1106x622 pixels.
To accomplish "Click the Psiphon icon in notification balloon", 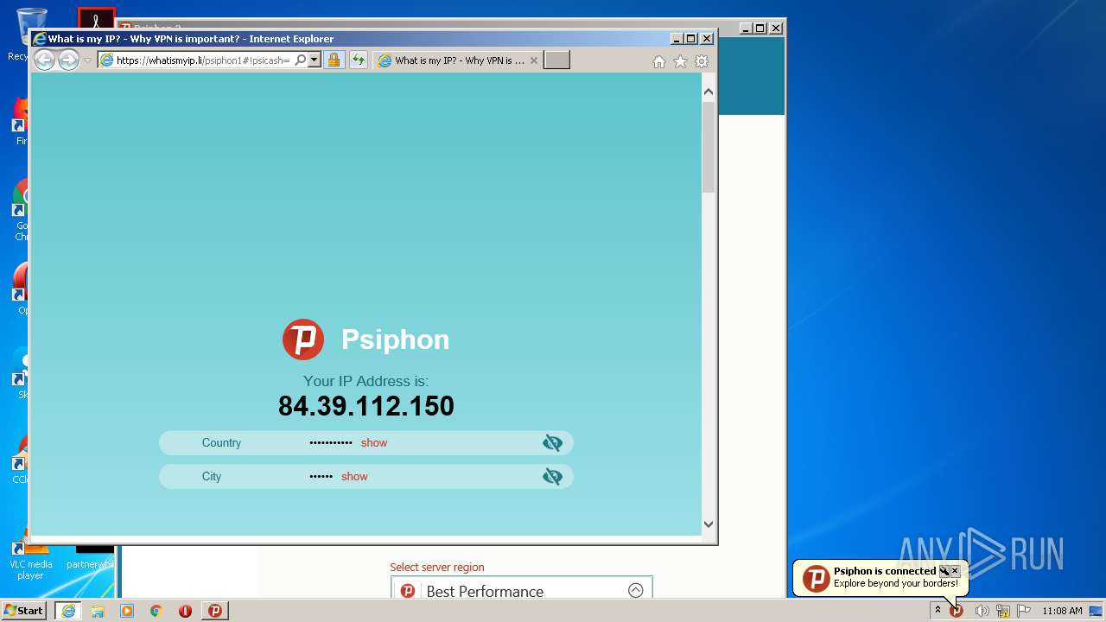I will pos(816,579).
